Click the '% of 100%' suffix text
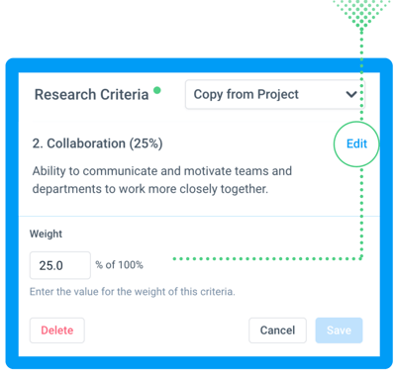This screenshot has height=377, width=396. click(119, 264)
